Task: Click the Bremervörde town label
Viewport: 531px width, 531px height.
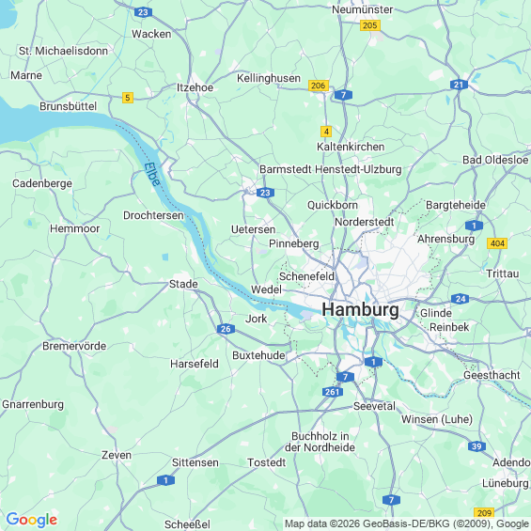Action: point(74,346)
